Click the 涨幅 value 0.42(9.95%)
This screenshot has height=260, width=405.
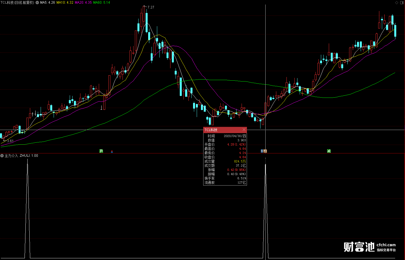pyautogui.click(x=237, y=170)
